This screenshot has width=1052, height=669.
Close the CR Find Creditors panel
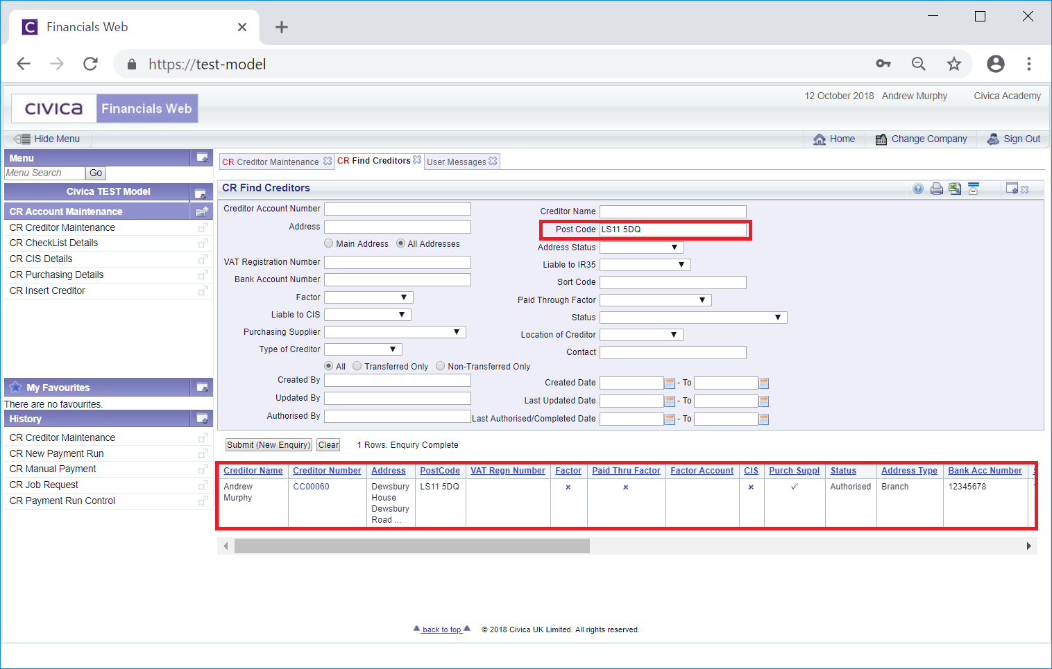[x=1025, y=189]
